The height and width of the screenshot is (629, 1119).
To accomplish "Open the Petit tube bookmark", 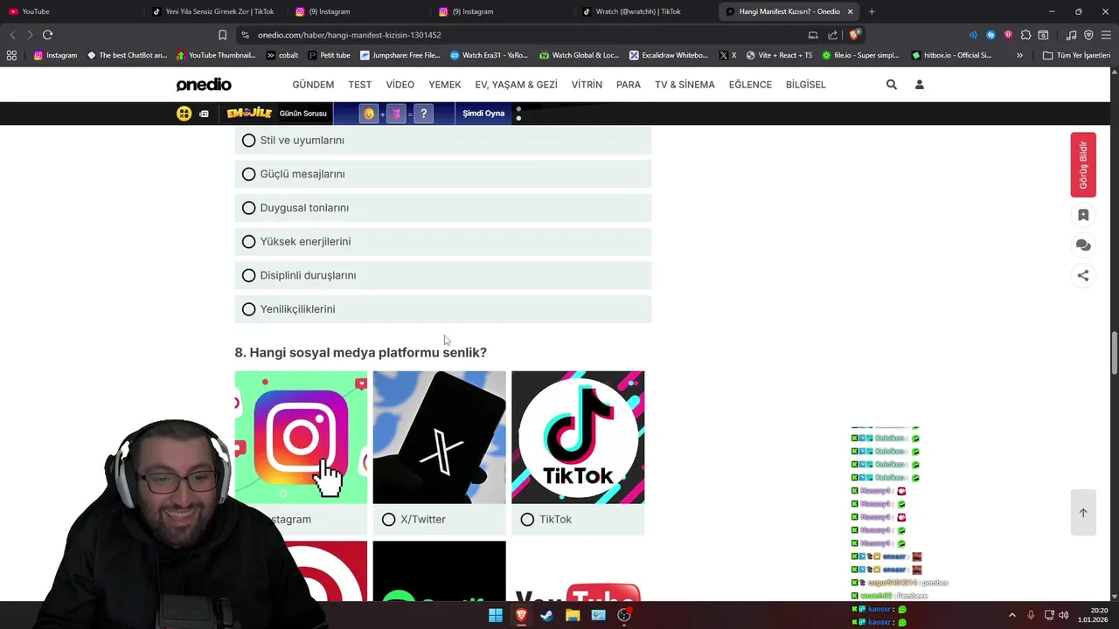I will (x=329, y=55).
